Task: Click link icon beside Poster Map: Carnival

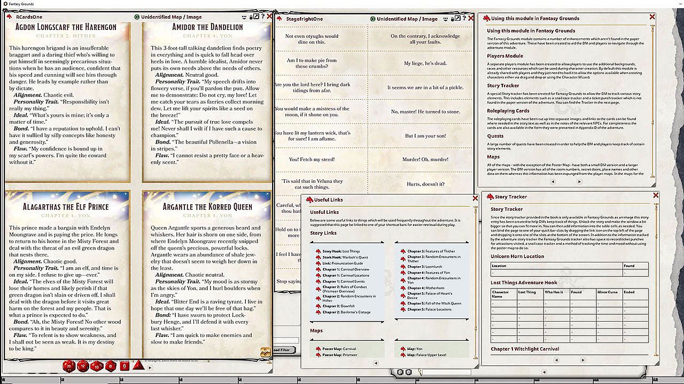Action: (x=318, y=349)
